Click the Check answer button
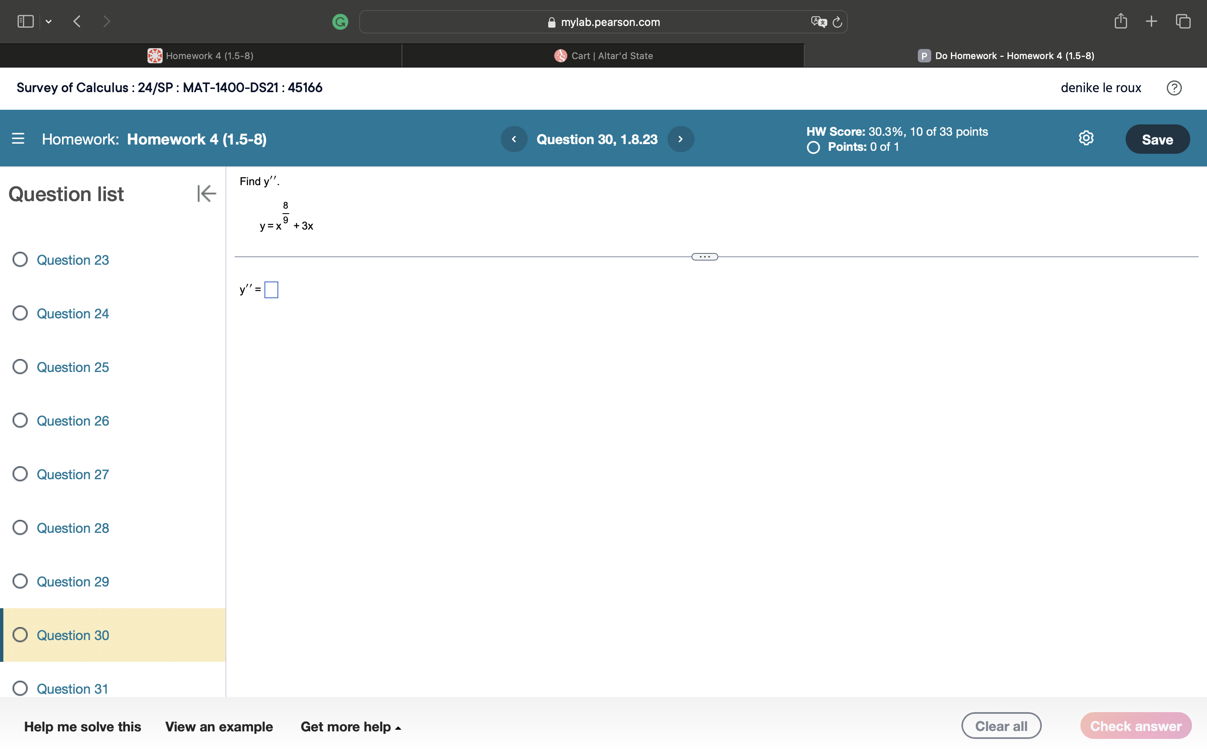Viewport: 1207px width, 754px height. (x=1135, y=726)
